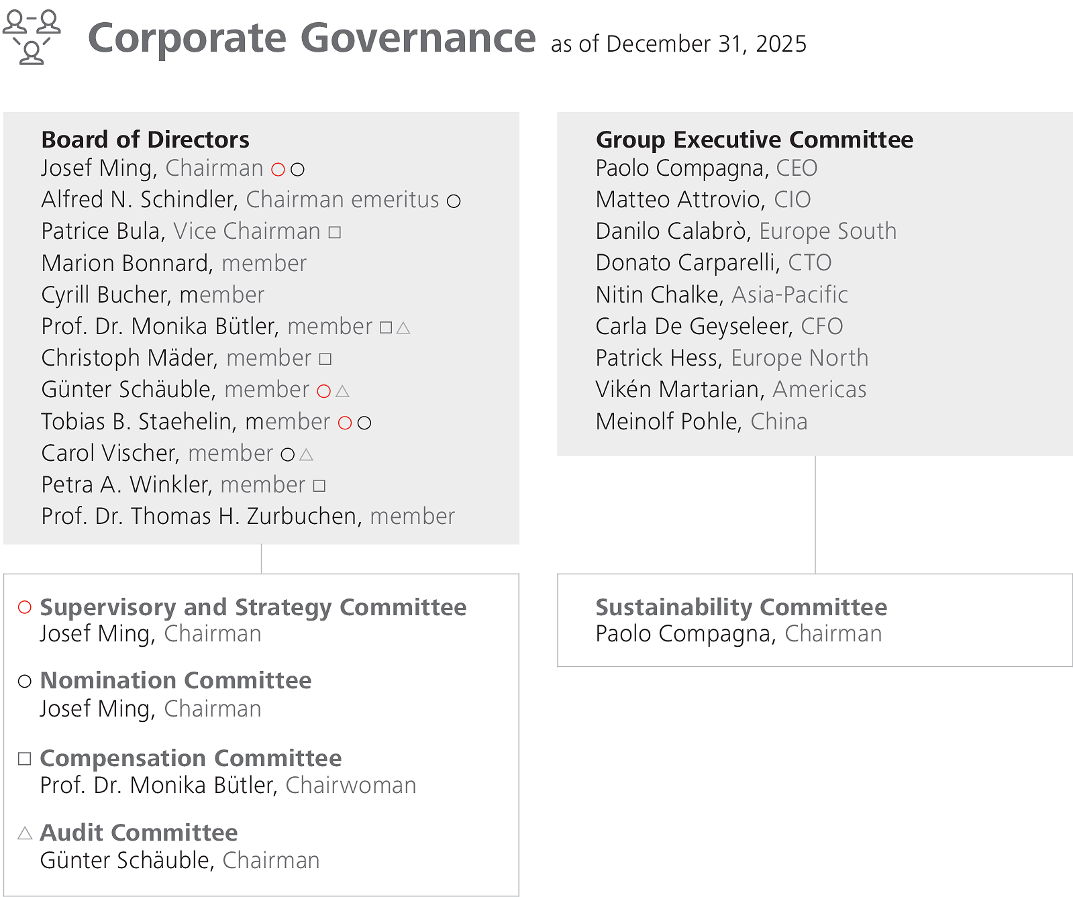
Task: Click the square marker after Christoph Mäder
Action: tap(325, 359)
